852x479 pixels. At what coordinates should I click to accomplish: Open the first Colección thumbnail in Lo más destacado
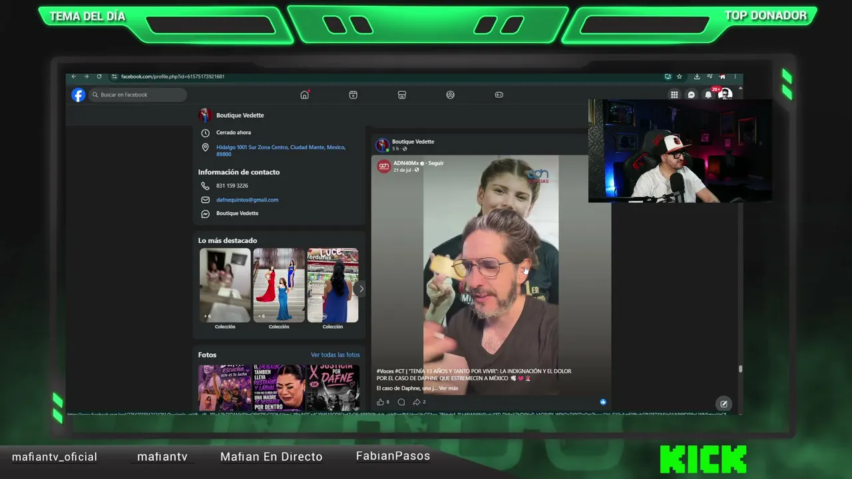click(225, 285)
